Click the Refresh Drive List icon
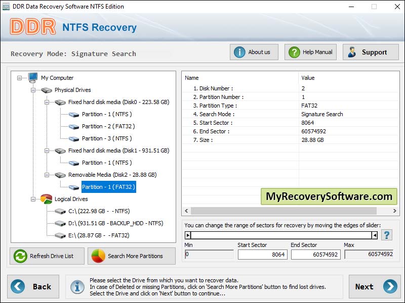The width and height of the screenshot is (405, 303). pos(19,256)
